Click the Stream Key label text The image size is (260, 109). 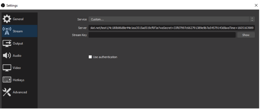coord(79,35)
